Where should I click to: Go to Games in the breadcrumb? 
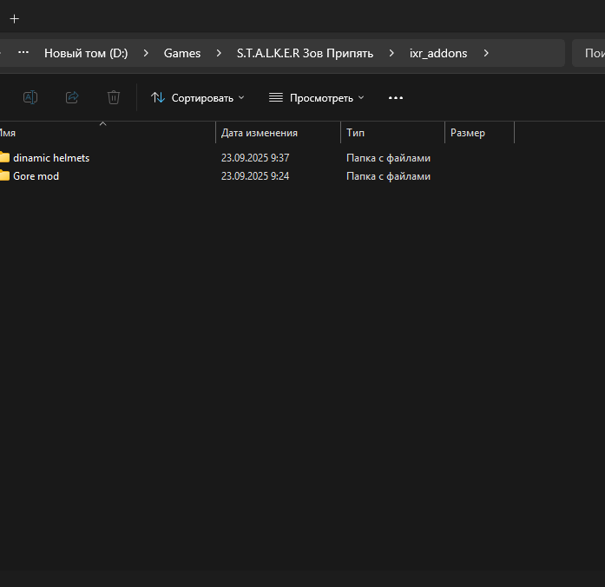click(x=182, y=53)
